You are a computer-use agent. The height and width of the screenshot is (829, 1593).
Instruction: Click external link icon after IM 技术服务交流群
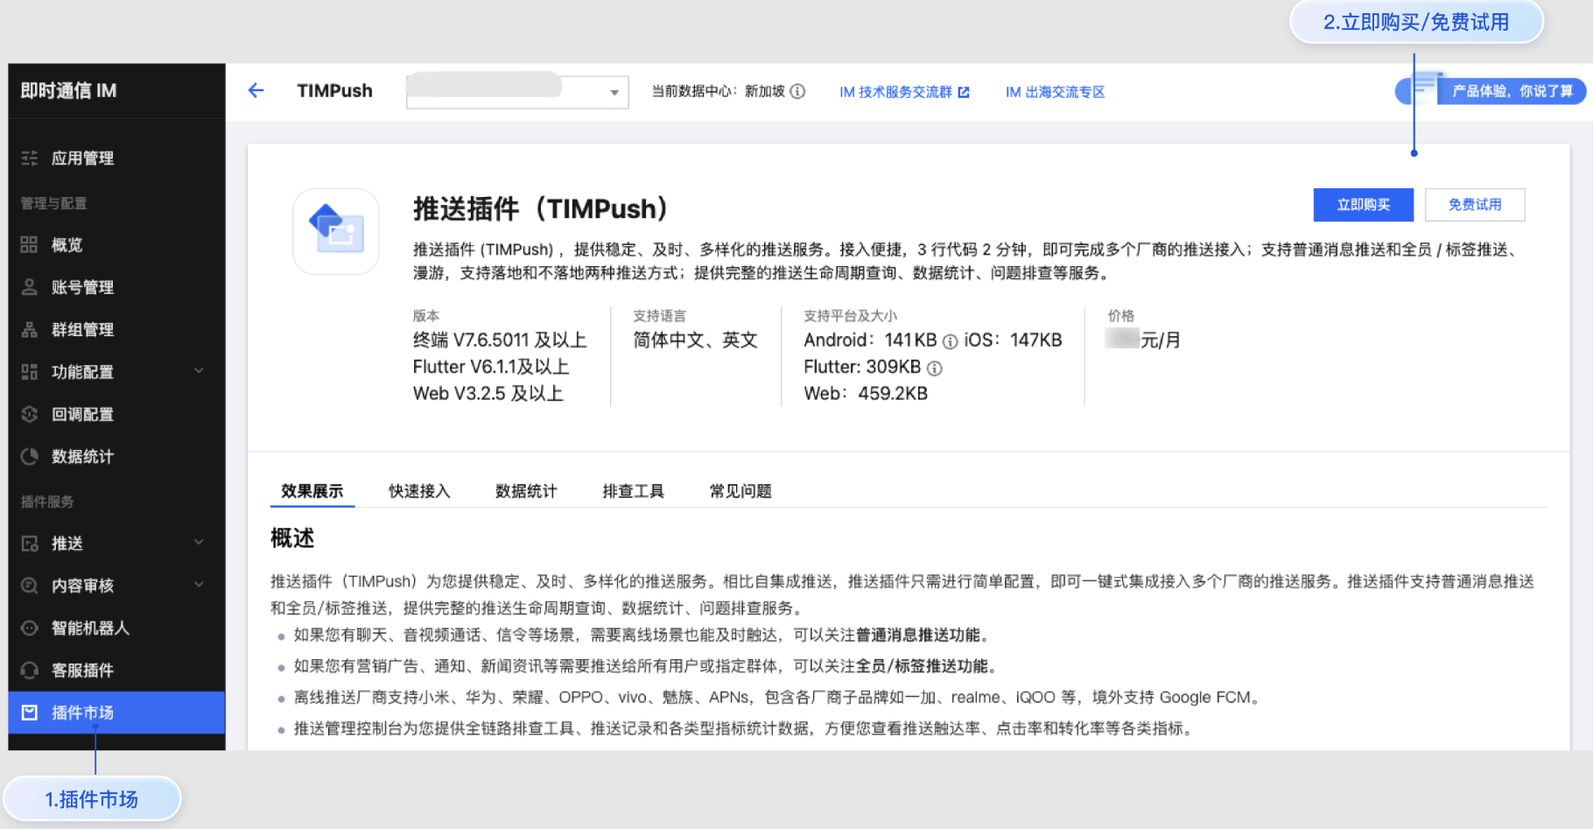pyautogui.click(x=964, y=92)
